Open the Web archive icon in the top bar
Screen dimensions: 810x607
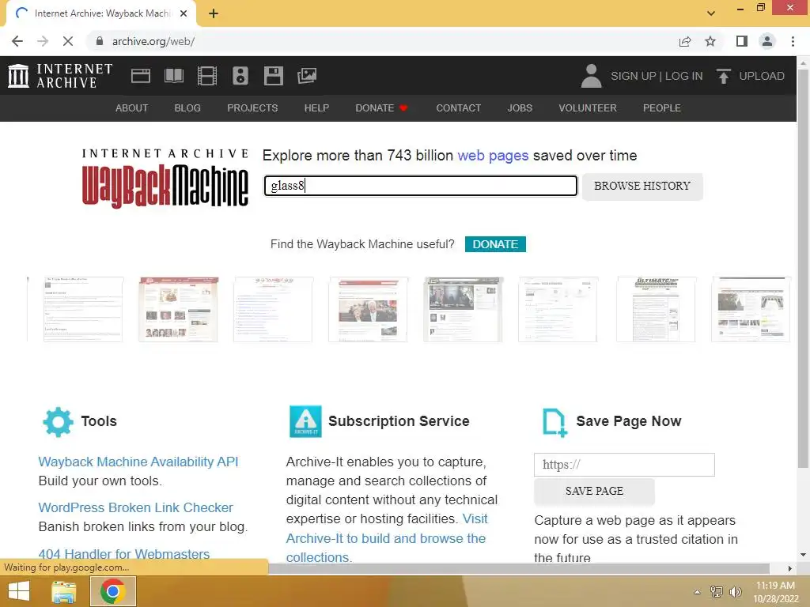[x=141, y=76]
